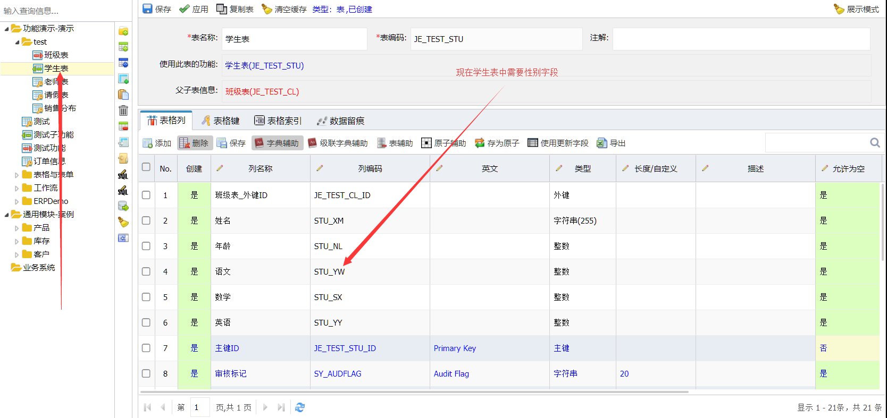Expand the 客户 folder
Image resolution: width=887 pixels, height=418 pixels.
(x=17, y=254)
